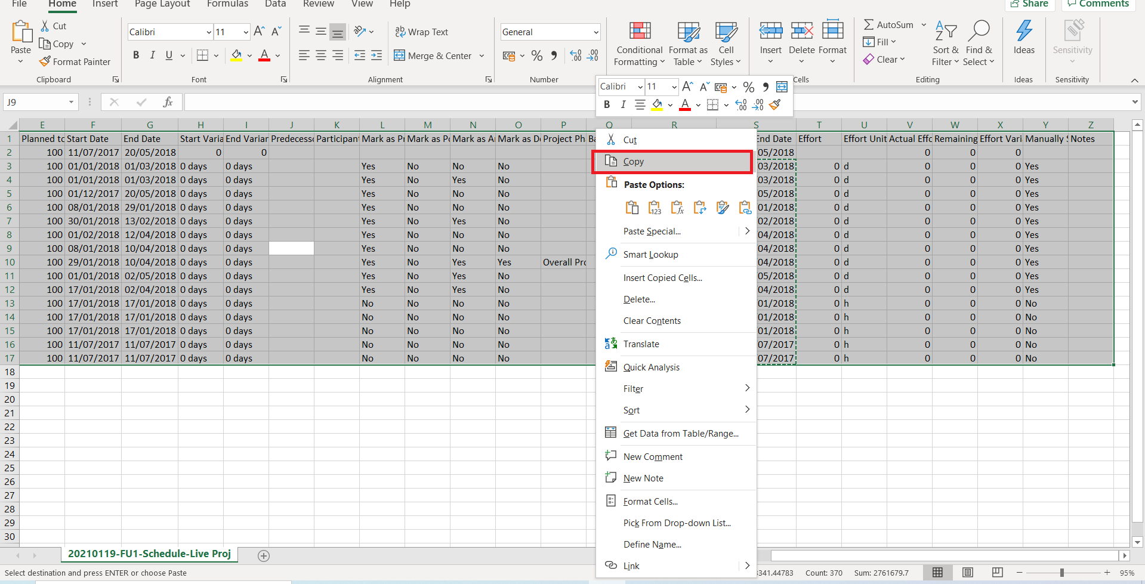1145x584 pixels.
Task: Click the Format cells ribbon icon
Action: (x=833, y=30)
